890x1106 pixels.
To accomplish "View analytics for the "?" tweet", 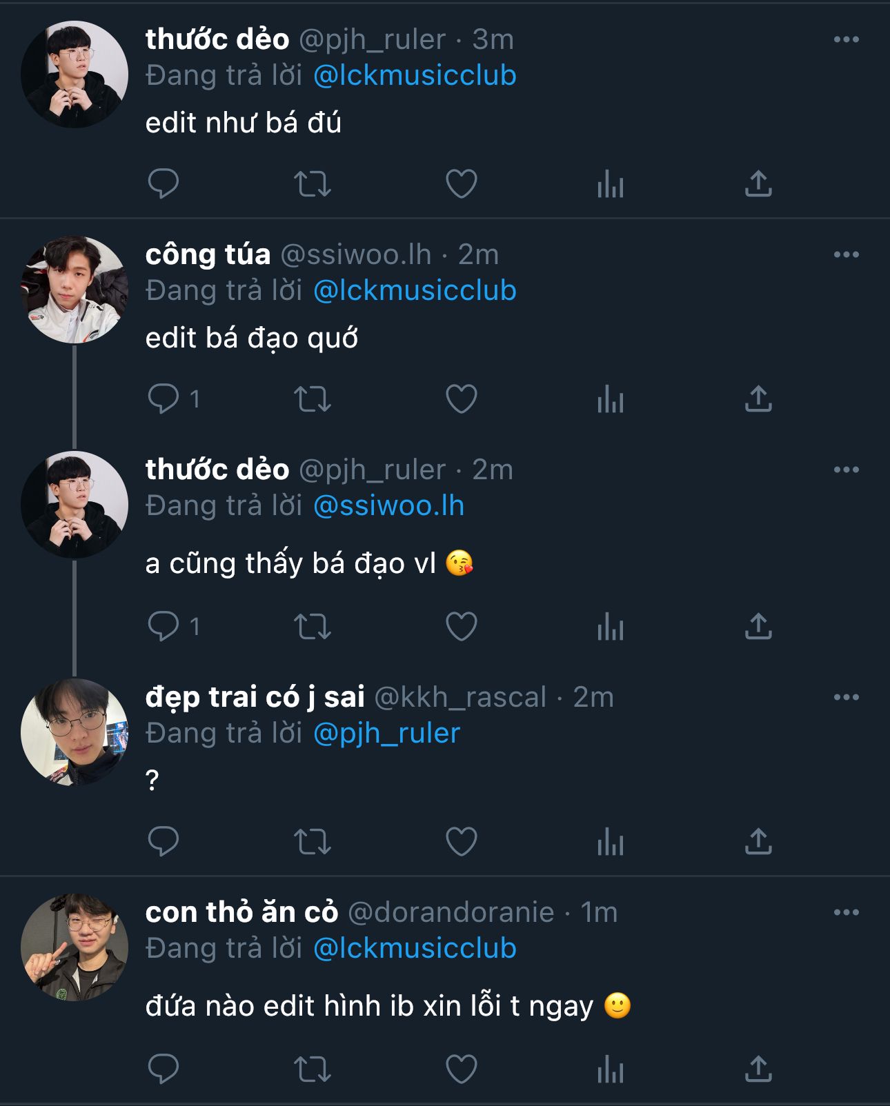I will [x=611, y=842].
